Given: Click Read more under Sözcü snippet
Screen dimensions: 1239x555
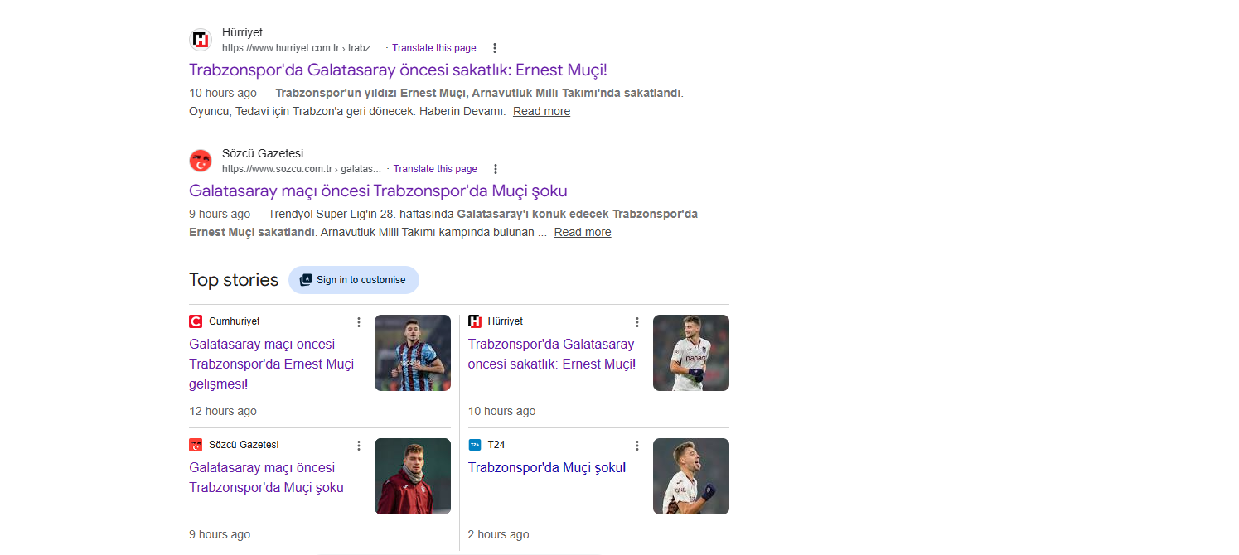Looking at the screenshot, I should pyautogui.click(x=583, y=232).
